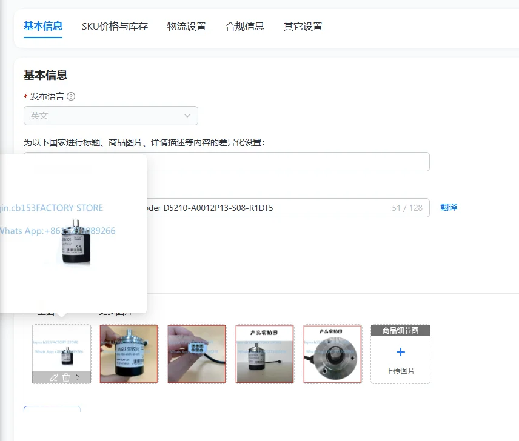This screenshot has width=519, height=441.
Task: Click the pencil edit icon on main image
Action: coord(53,377)
